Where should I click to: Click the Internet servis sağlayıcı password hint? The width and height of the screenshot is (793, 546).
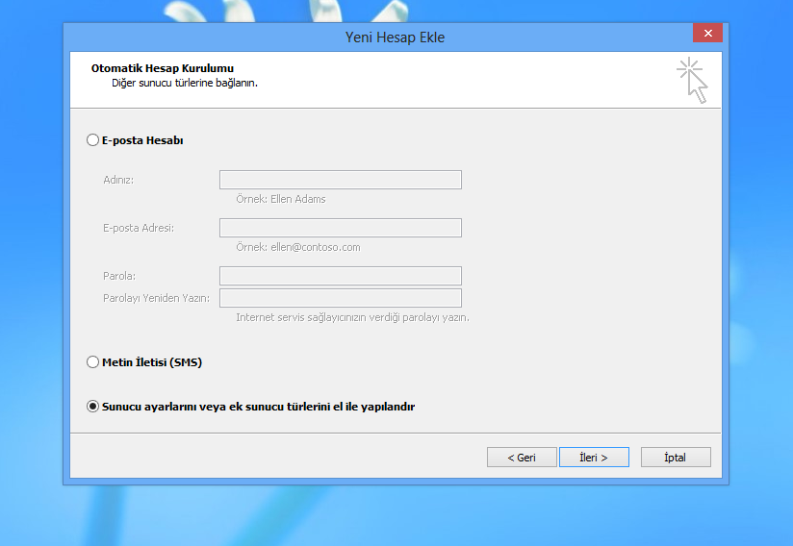coord(352,317)
